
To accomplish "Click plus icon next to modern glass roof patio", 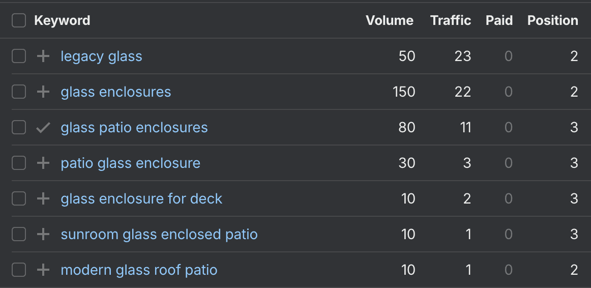I will coord(43,270).
